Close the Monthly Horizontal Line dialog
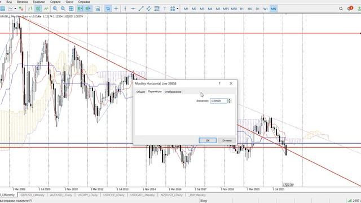 pos(231,83)
